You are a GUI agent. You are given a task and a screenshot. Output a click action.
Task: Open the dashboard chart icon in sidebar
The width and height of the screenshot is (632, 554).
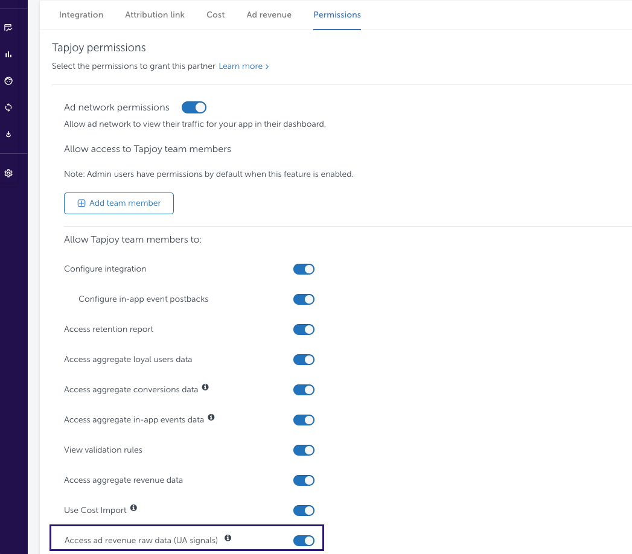(8, 28)
